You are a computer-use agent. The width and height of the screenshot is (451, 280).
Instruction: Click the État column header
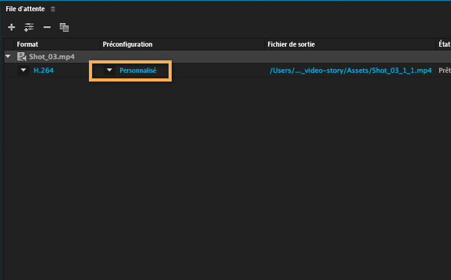(x=444, y=44)
